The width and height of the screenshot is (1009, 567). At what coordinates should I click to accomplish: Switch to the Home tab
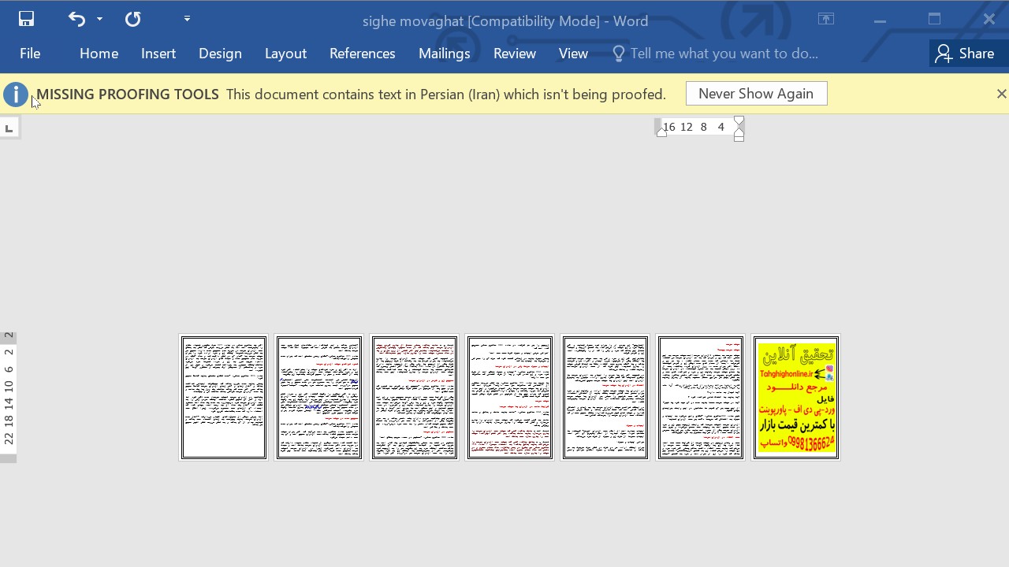(99, 54)
